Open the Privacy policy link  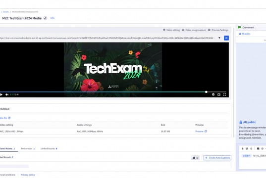point(28,175)
